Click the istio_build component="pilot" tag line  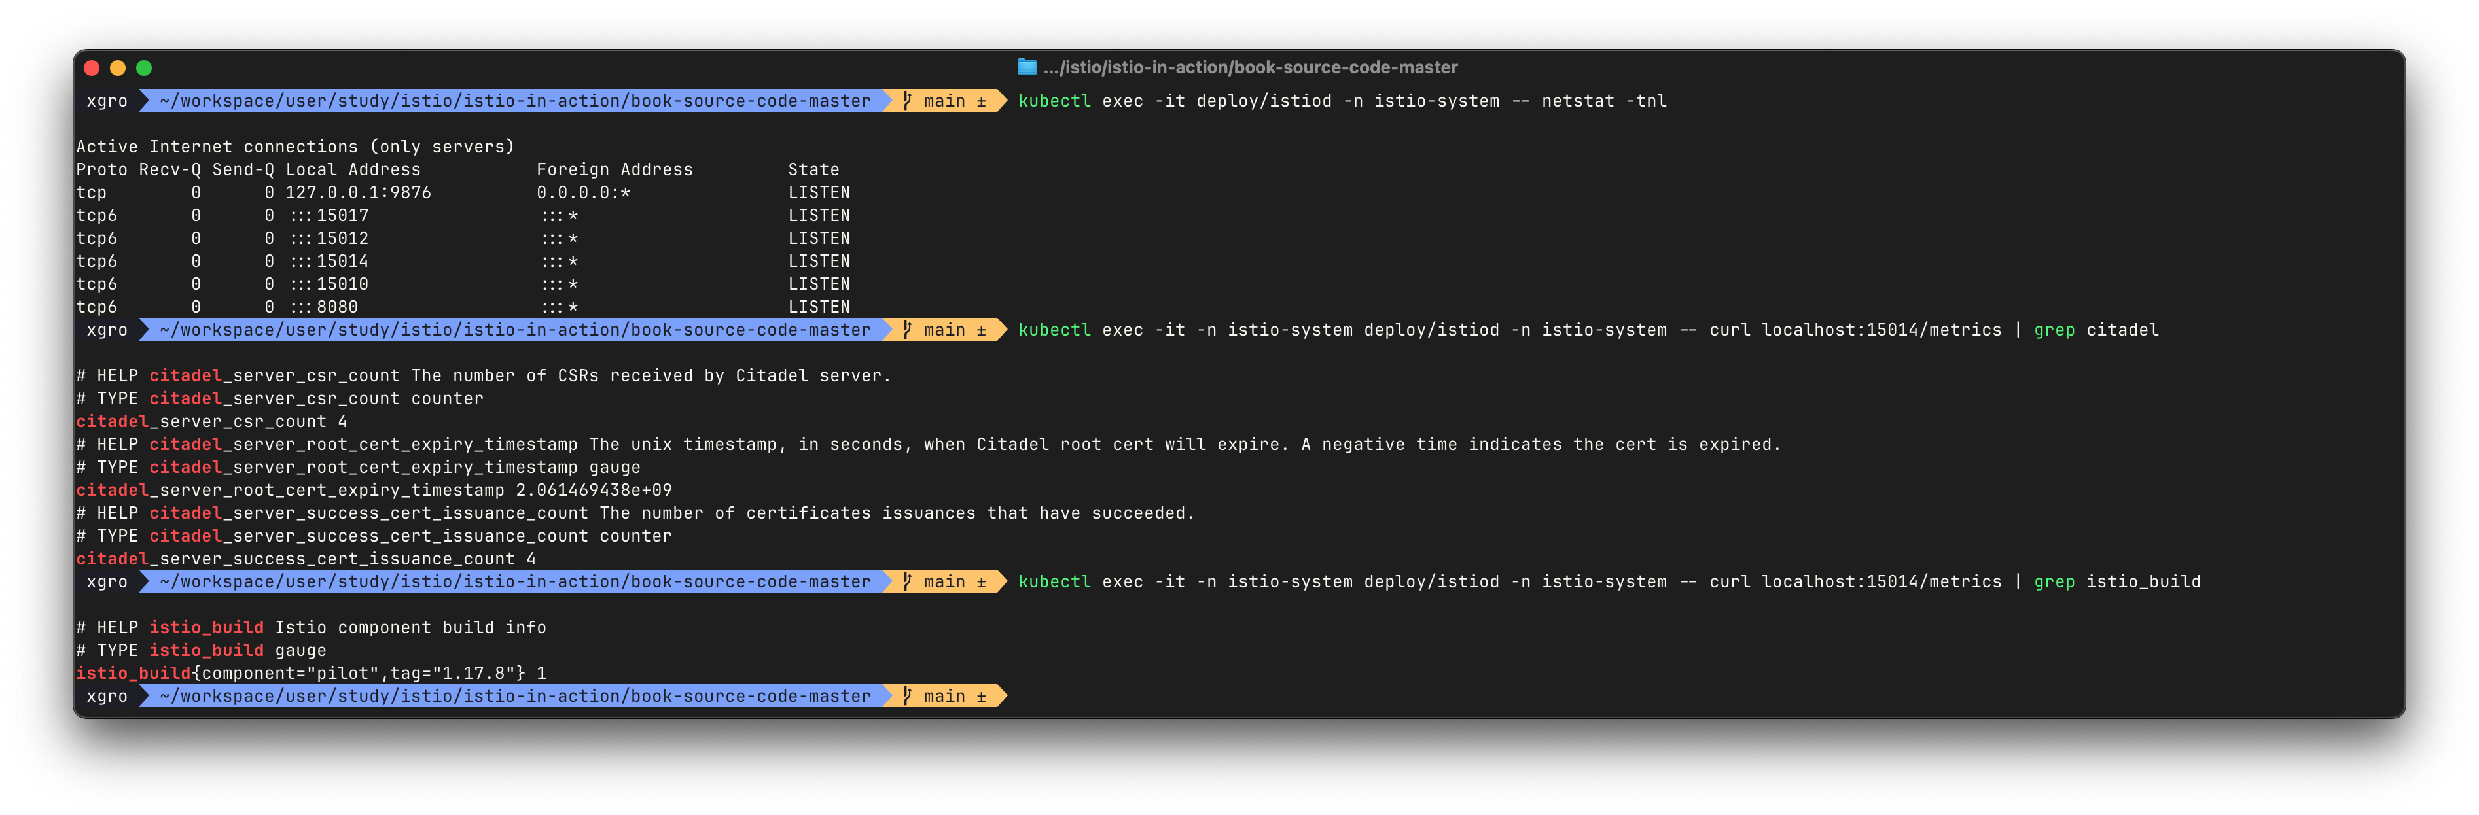click(312, 674)
